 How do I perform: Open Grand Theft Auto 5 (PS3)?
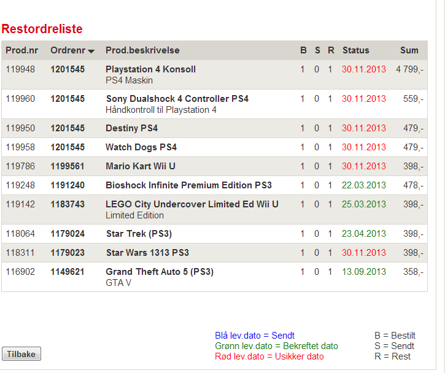[x=160, y=272]
